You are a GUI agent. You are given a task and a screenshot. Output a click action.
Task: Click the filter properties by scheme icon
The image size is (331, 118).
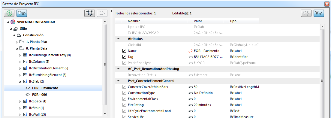coord(306,13)
